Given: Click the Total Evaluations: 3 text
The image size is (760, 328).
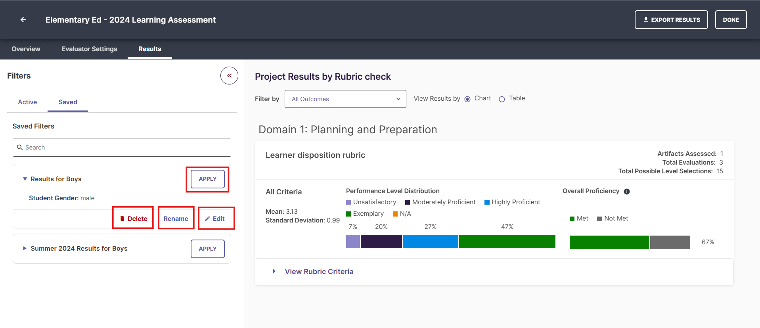Looking at the screenshot, I should (693, 162).
